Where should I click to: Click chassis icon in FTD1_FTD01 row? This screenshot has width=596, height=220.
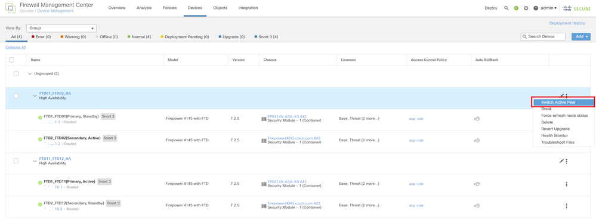coord(264,119)
